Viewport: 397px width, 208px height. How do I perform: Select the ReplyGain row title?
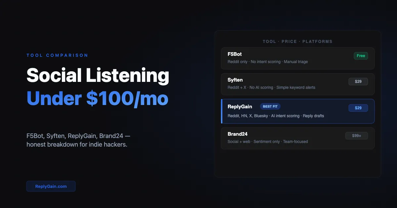[x=240, y=107]
